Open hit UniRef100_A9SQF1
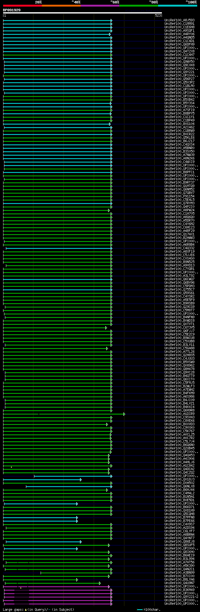The image size is (200, 612). (179, 31)
